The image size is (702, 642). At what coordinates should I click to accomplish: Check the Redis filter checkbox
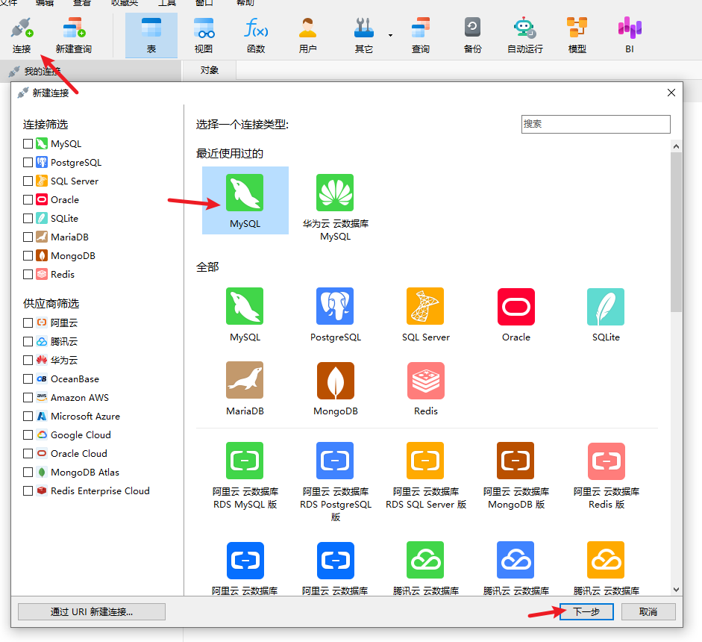tap(28, 274)
